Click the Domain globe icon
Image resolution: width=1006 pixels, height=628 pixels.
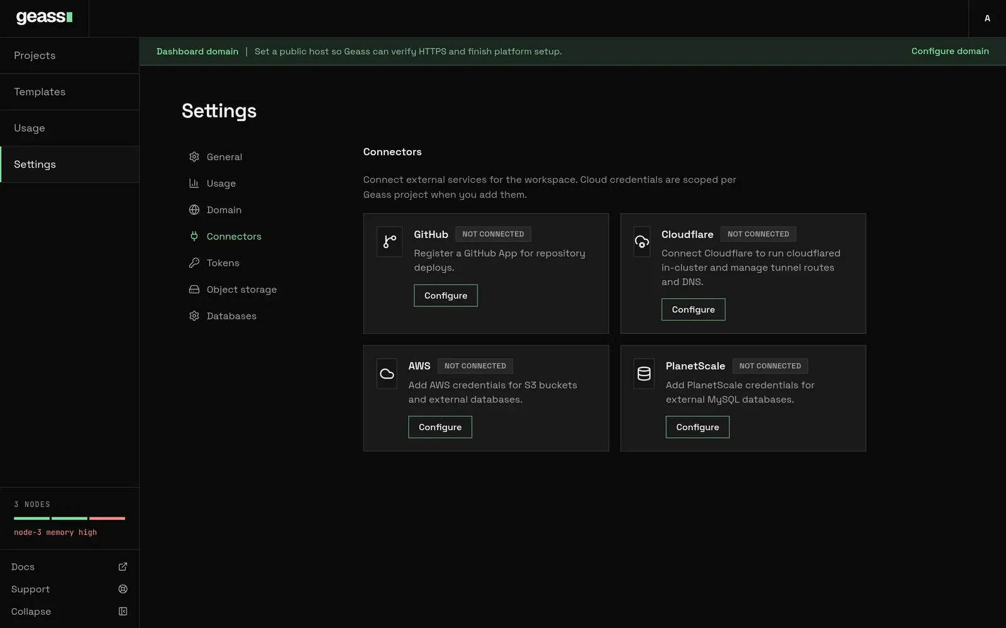[x=194, y=210]
